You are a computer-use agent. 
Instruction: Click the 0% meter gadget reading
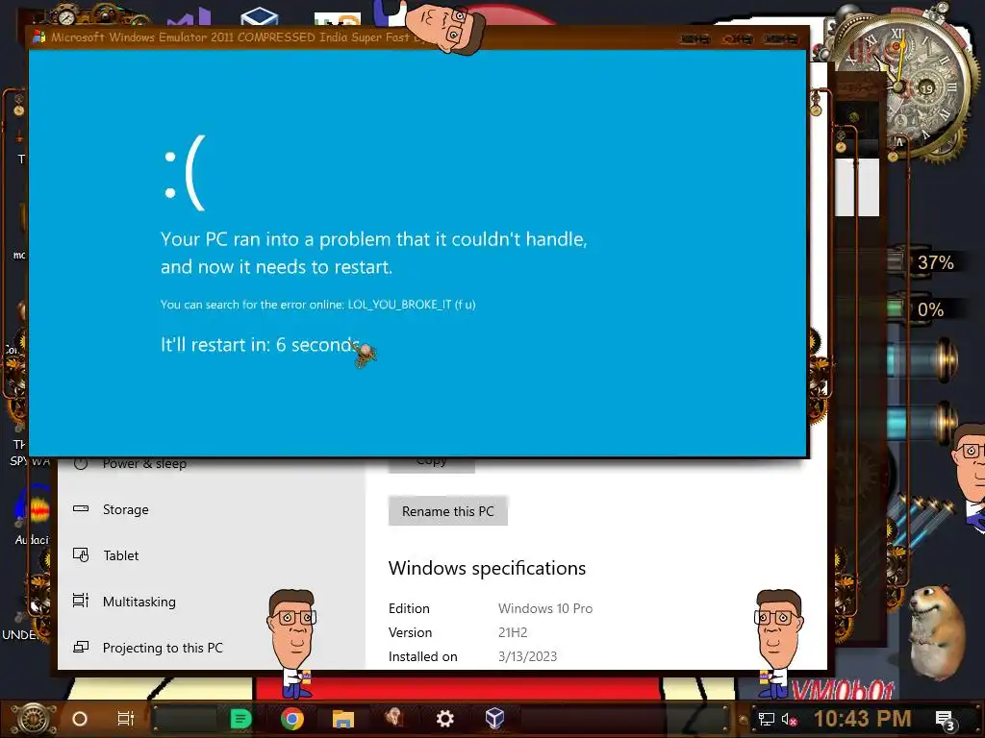point(930,309)
